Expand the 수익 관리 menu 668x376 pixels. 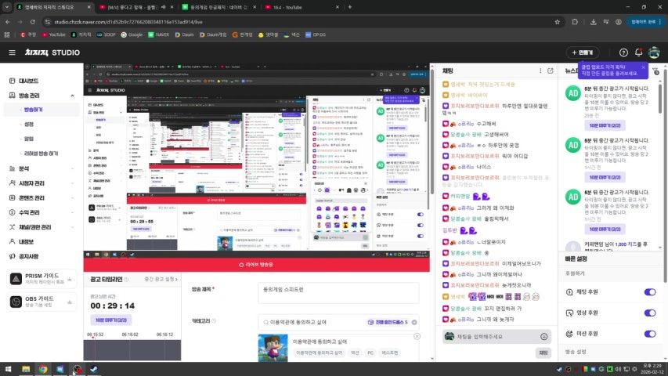click(72, 212)
